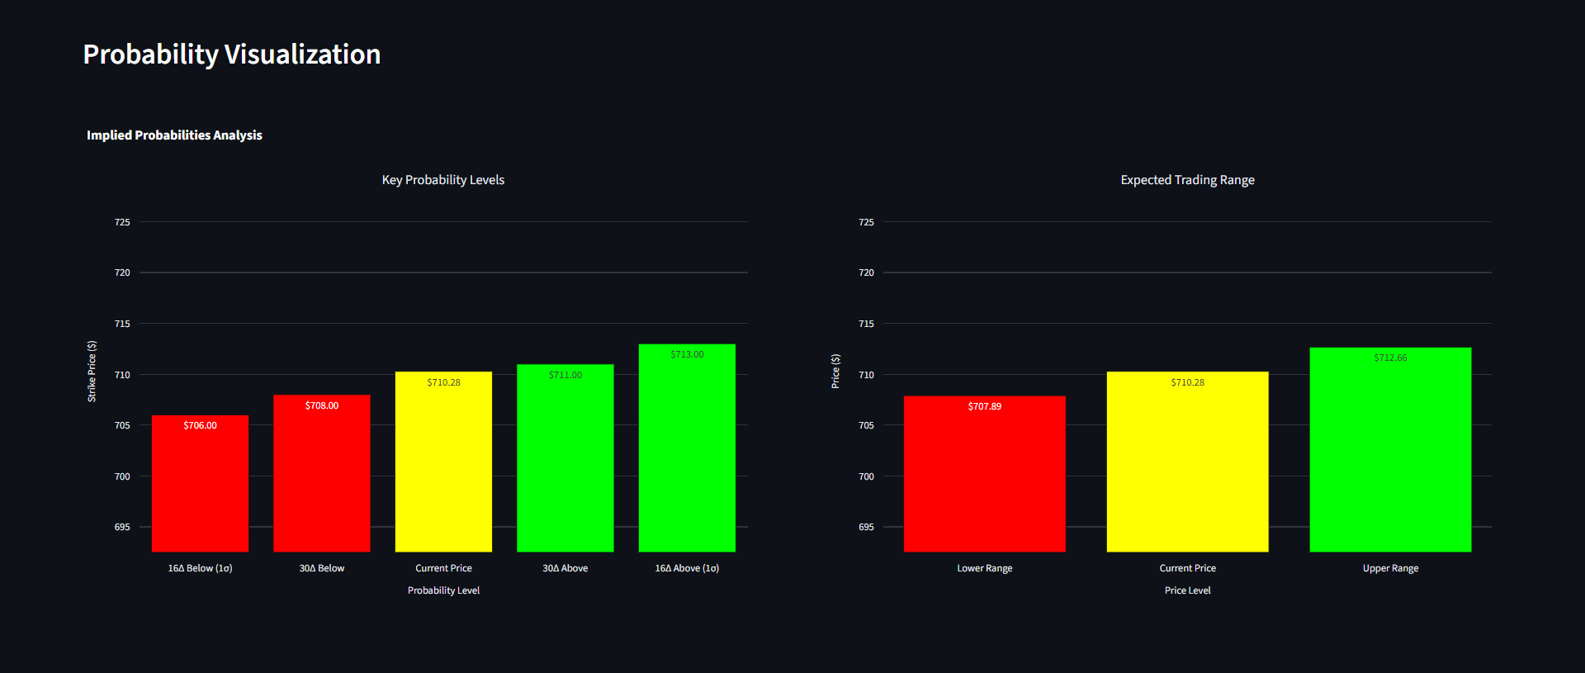Click the Upper Range x-axis label
The height and width of the screenshot is (673, 1585).
[x=1390, y=568]
